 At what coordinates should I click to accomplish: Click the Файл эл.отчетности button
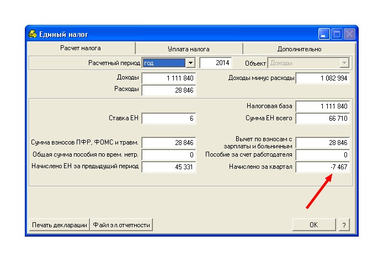coord(121,225)
